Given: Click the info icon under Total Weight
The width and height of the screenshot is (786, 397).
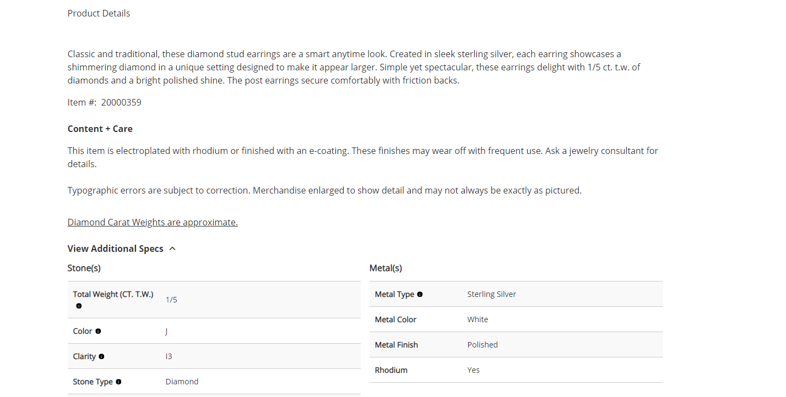Looking at the screenshot, I should pos(79,306).
